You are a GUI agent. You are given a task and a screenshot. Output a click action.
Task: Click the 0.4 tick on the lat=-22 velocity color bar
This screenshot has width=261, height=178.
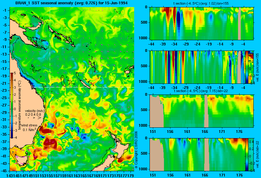tap(251, 142)
